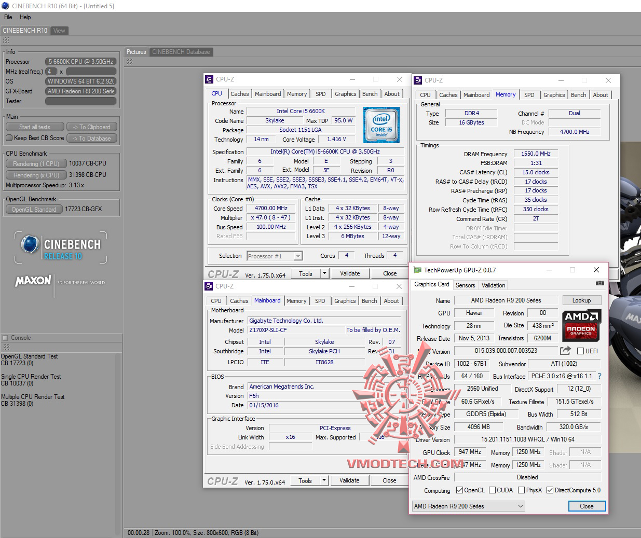Click the Core Speed 4700.00 MHz value
641x538 pixels.
point(271,208)
